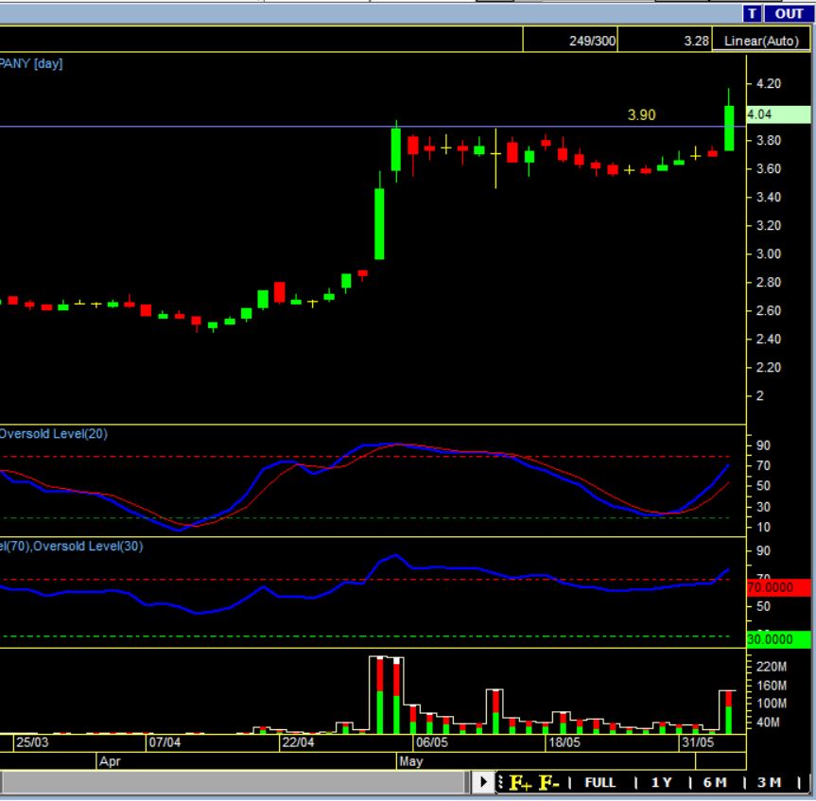Click the 2.20 price axis value
816x801 pixels.
tap(768, 368)
